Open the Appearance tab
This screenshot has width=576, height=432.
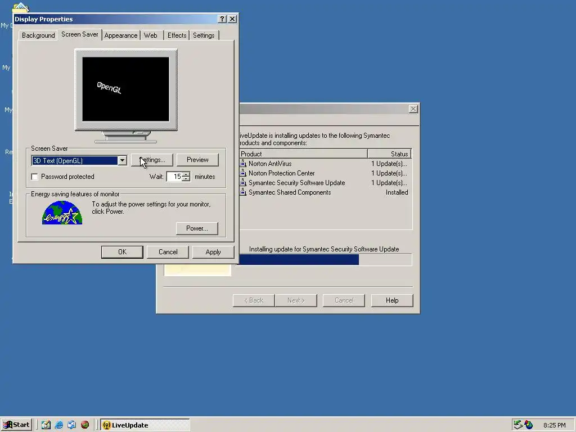click(121, 35)
